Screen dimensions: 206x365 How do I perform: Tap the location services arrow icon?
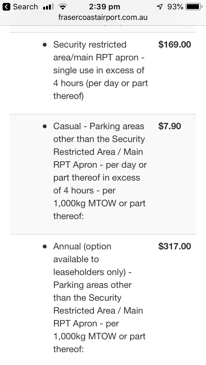tap(160, 7)
